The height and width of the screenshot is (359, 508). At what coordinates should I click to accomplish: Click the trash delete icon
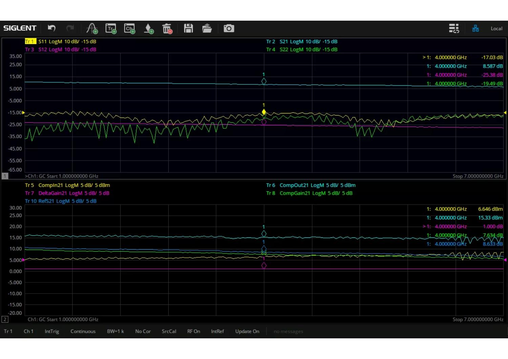(x=167, y=28)
